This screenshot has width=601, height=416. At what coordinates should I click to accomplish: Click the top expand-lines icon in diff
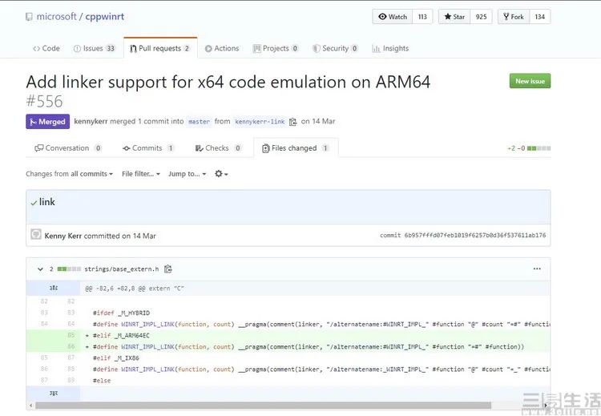[53, 287]
